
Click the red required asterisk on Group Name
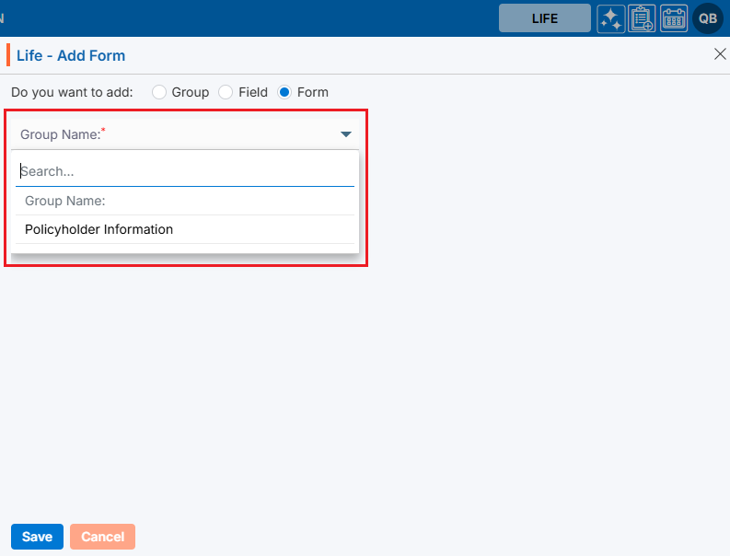point(103,131)
